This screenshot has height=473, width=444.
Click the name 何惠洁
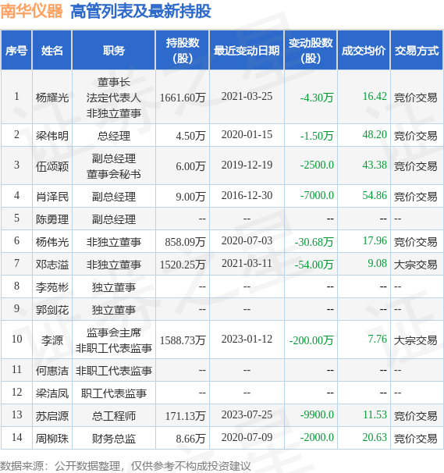[x=52, y=371]
